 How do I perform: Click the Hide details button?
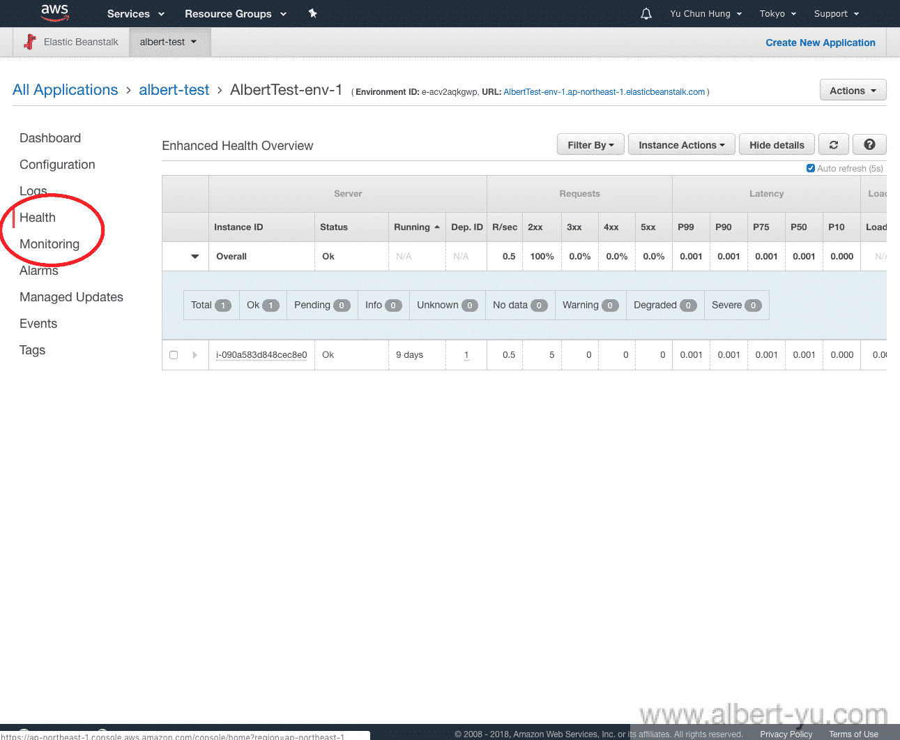(x=777, y=144)
